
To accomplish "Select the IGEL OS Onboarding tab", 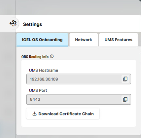I will (x=42, y=40).
